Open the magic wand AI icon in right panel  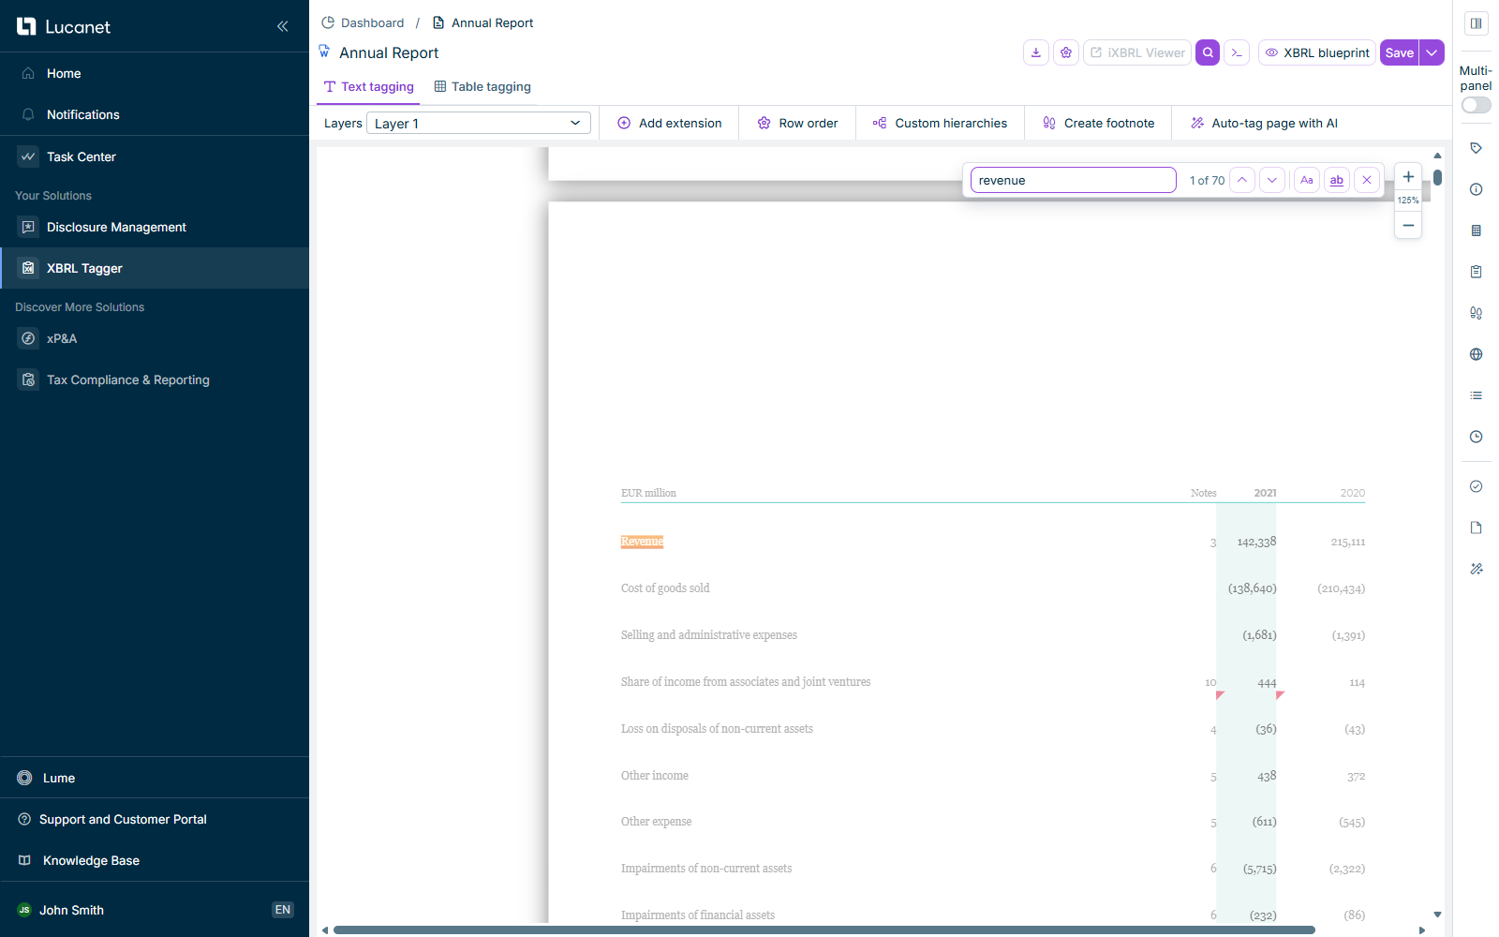click(1477, 569)
